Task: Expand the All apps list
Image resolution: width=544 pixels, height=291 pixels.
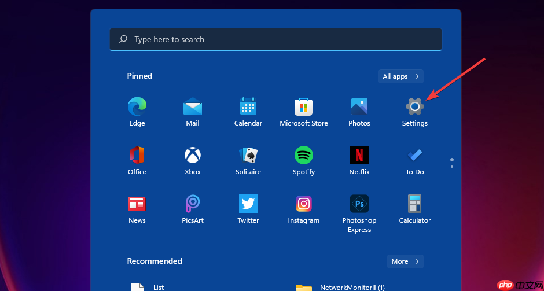Action: [400, 76]
